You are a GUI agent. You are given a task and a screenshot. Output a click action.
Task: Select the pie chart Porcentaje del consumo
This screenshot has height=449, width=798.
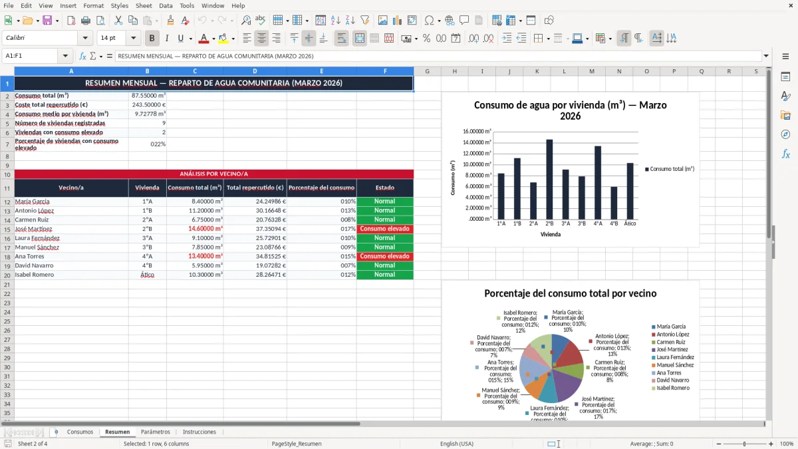570,351
